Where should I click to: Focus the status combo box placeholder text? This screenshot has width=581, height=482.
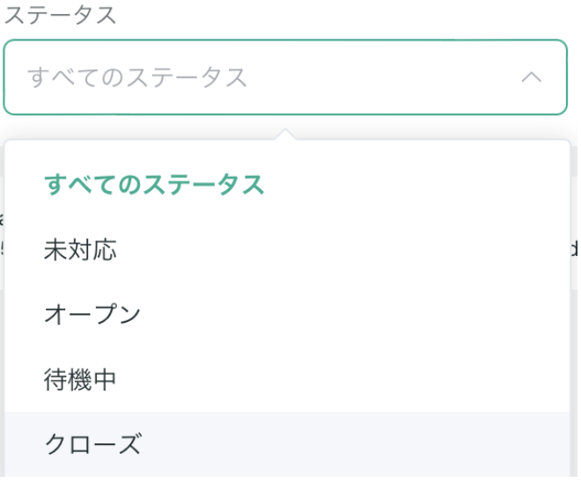pyautogui.click(x=137, y=77)
